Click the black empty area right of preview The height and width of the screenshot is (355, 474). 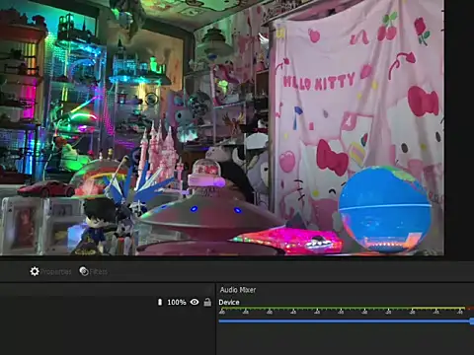tap(459, 127)
